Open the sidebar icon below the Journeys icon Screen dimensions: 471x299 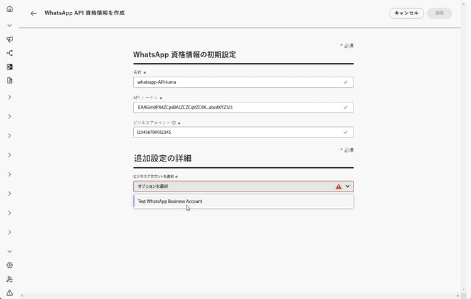click(x=9, y=67)
